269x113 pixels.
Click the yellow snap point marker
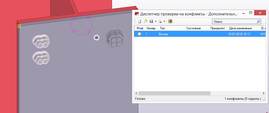point(19,26)
